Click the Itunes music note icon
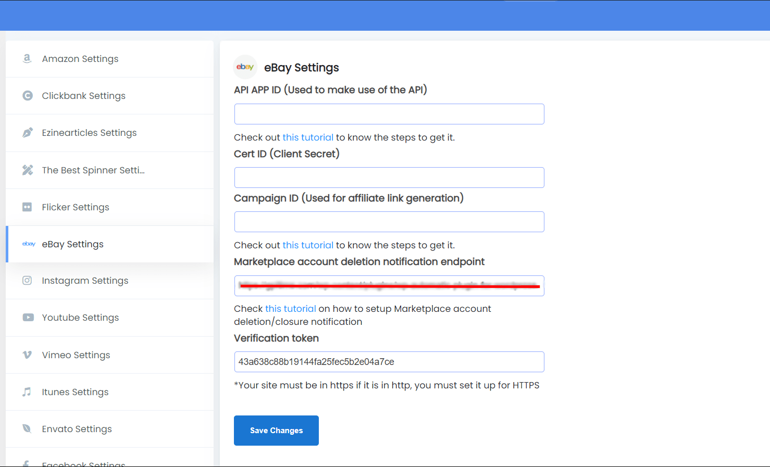Image resolution: width=770 pixels, height=467 pixels. coord(27,392)
